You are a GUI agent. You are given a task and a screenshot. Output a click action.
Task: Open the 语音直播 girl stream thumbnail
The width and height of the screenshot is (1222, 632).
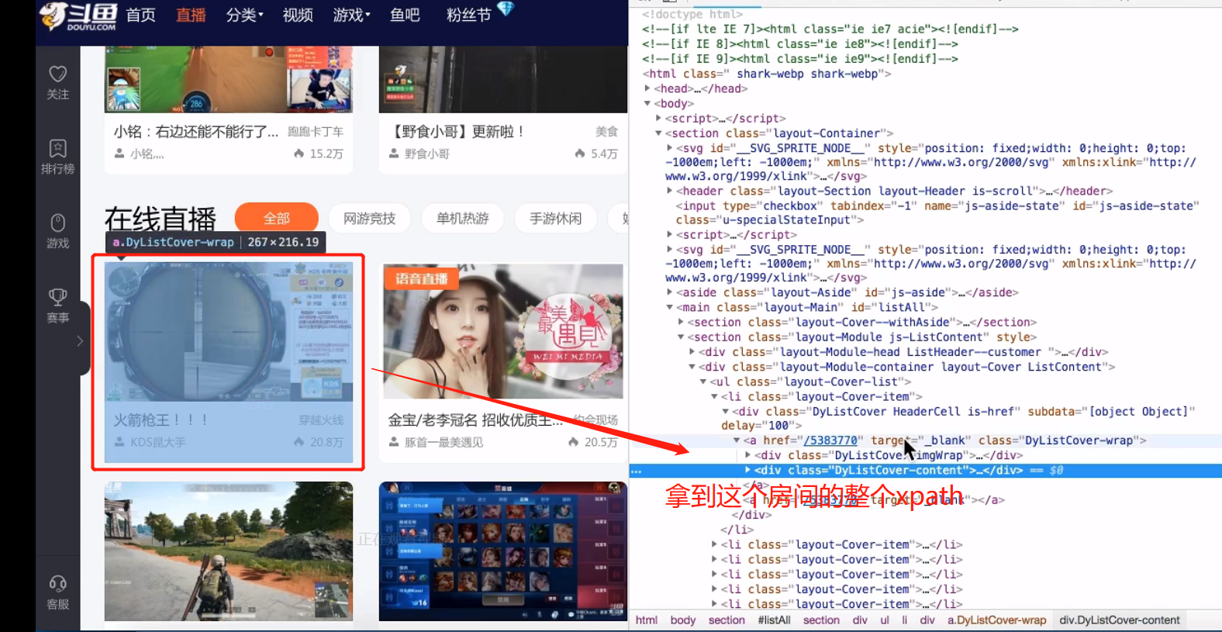coord(503,331)
